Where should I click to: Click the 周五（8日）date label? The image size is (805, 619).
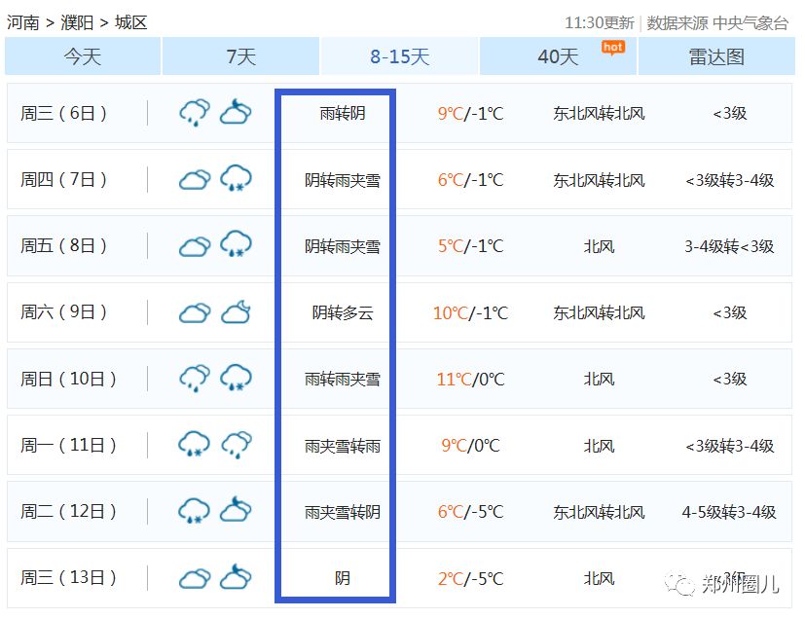(64, 246)
